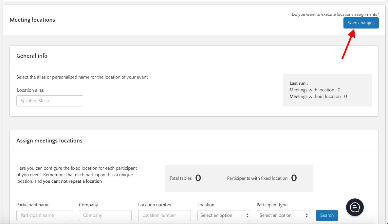Click the Location number input box
The width and height of the screenshot is (388, 224).
tap(164, 215)
